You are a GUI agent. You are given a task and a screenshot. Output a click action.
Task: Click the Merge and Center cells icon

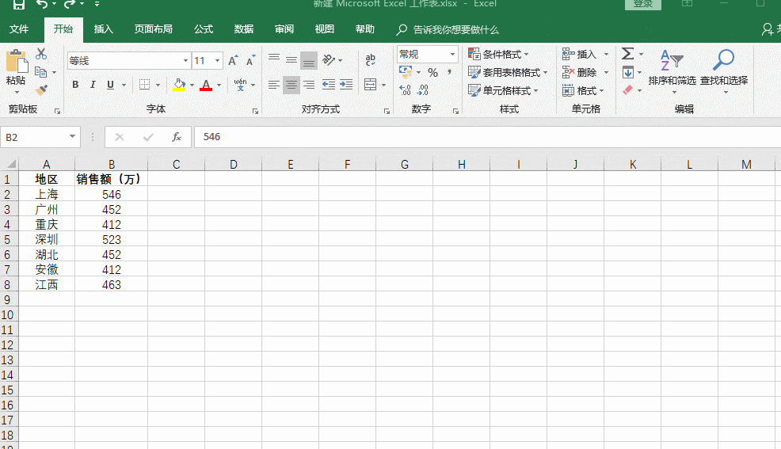coord(370,85)
